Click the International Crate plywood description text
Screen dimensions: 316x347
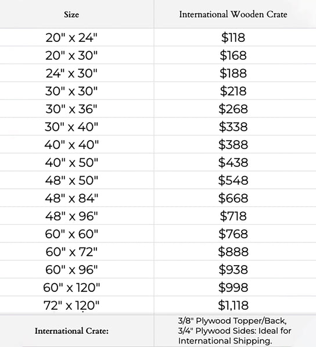coord(235,331)
